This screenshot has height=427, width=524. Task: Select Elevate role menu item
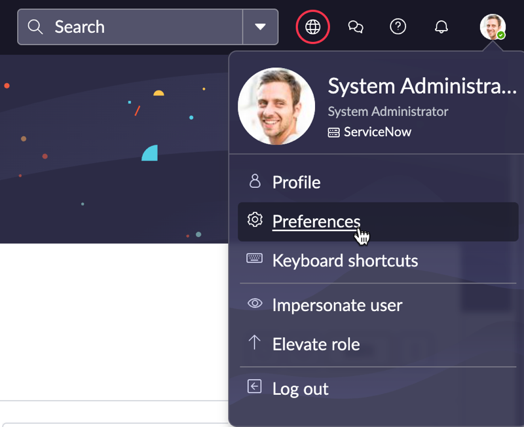378,344
